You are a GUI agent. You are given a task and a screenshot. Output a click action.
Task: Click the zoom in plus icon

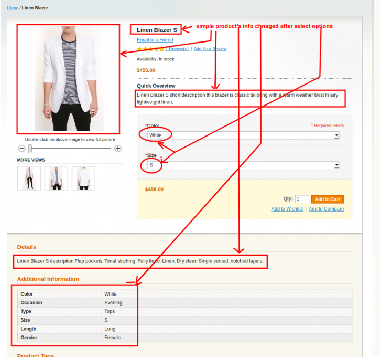118,148
